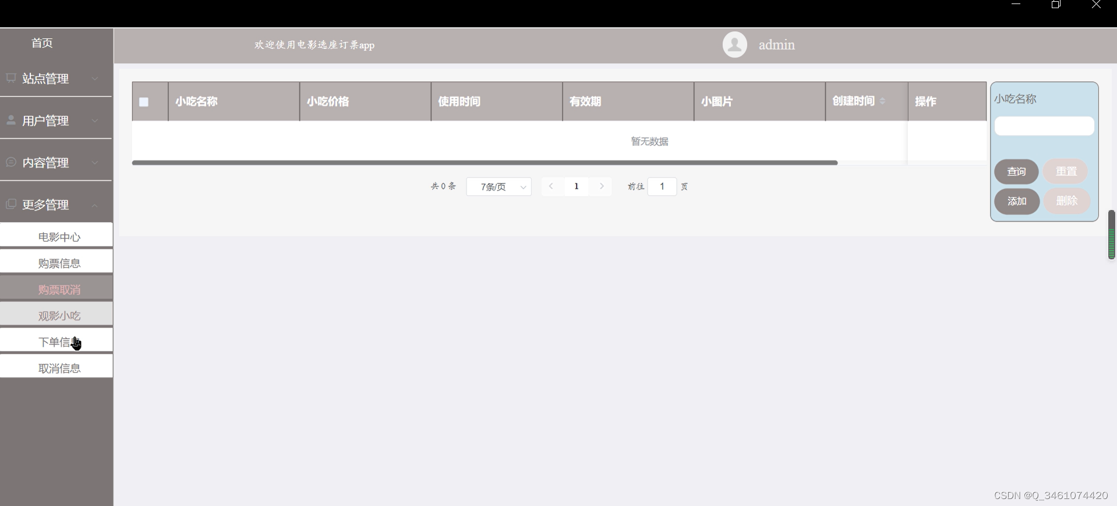Click the 操作 column header

coord(947,101)
